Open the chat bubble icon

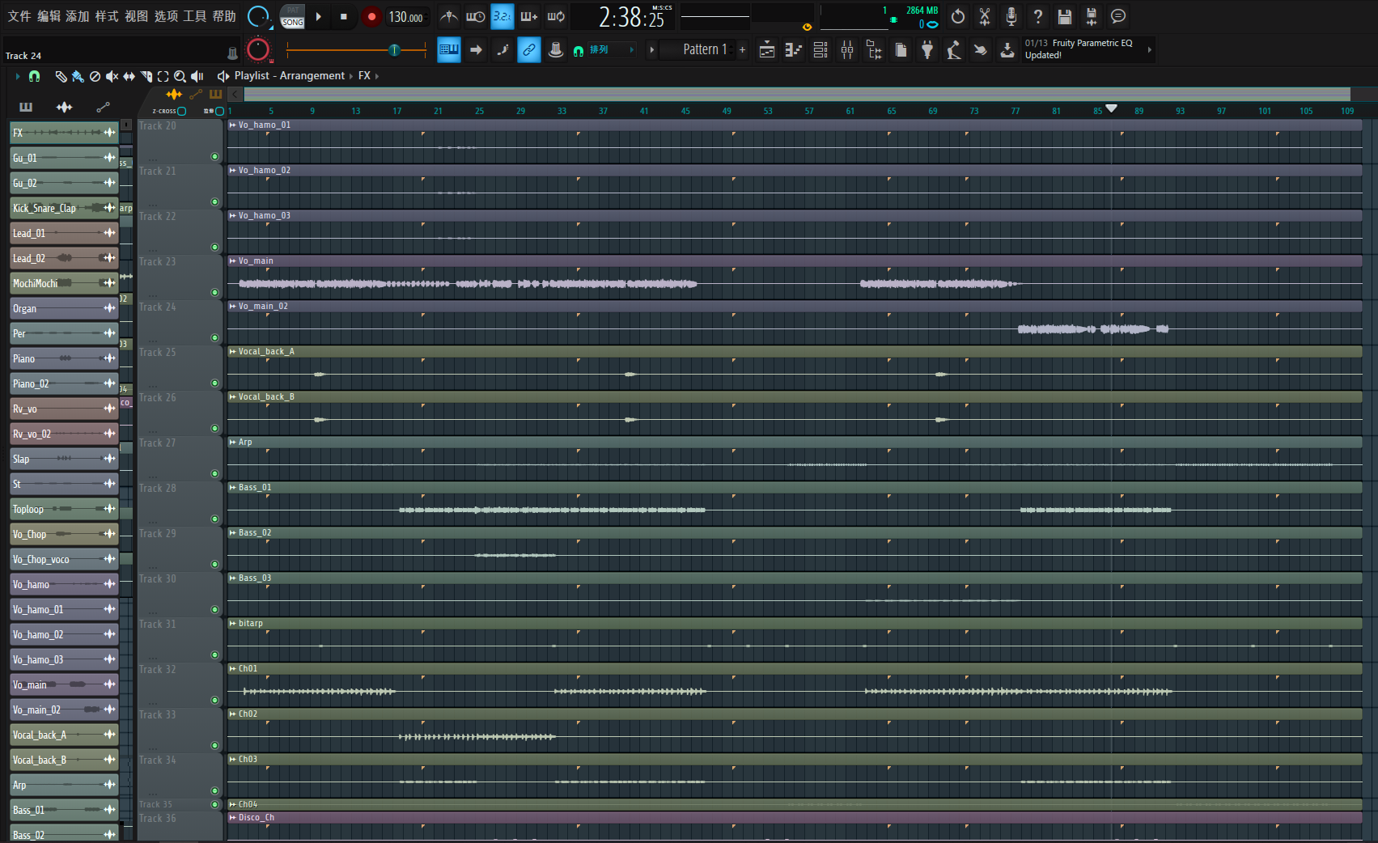point(1118,16)
